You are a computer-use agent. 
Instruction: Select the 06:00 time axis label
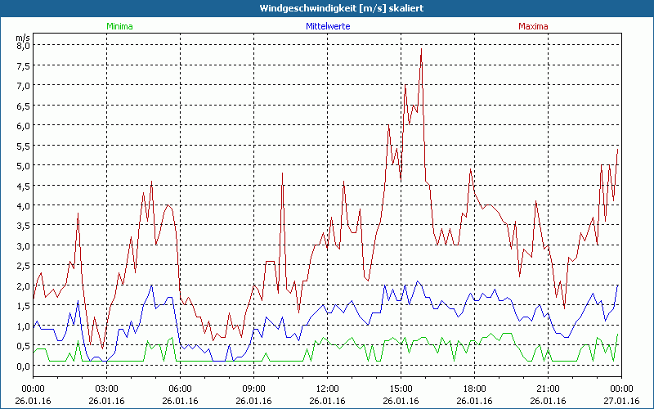[180, 389]
